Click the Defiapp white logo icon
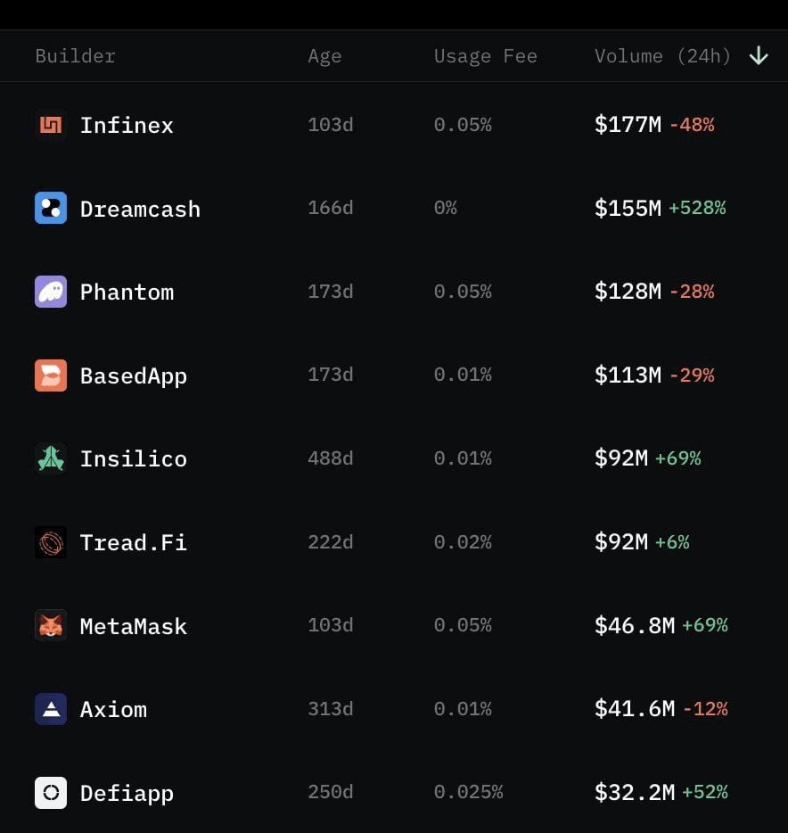Image resolution: width=788 pixels, height=833 pixels. click(51, 793)
